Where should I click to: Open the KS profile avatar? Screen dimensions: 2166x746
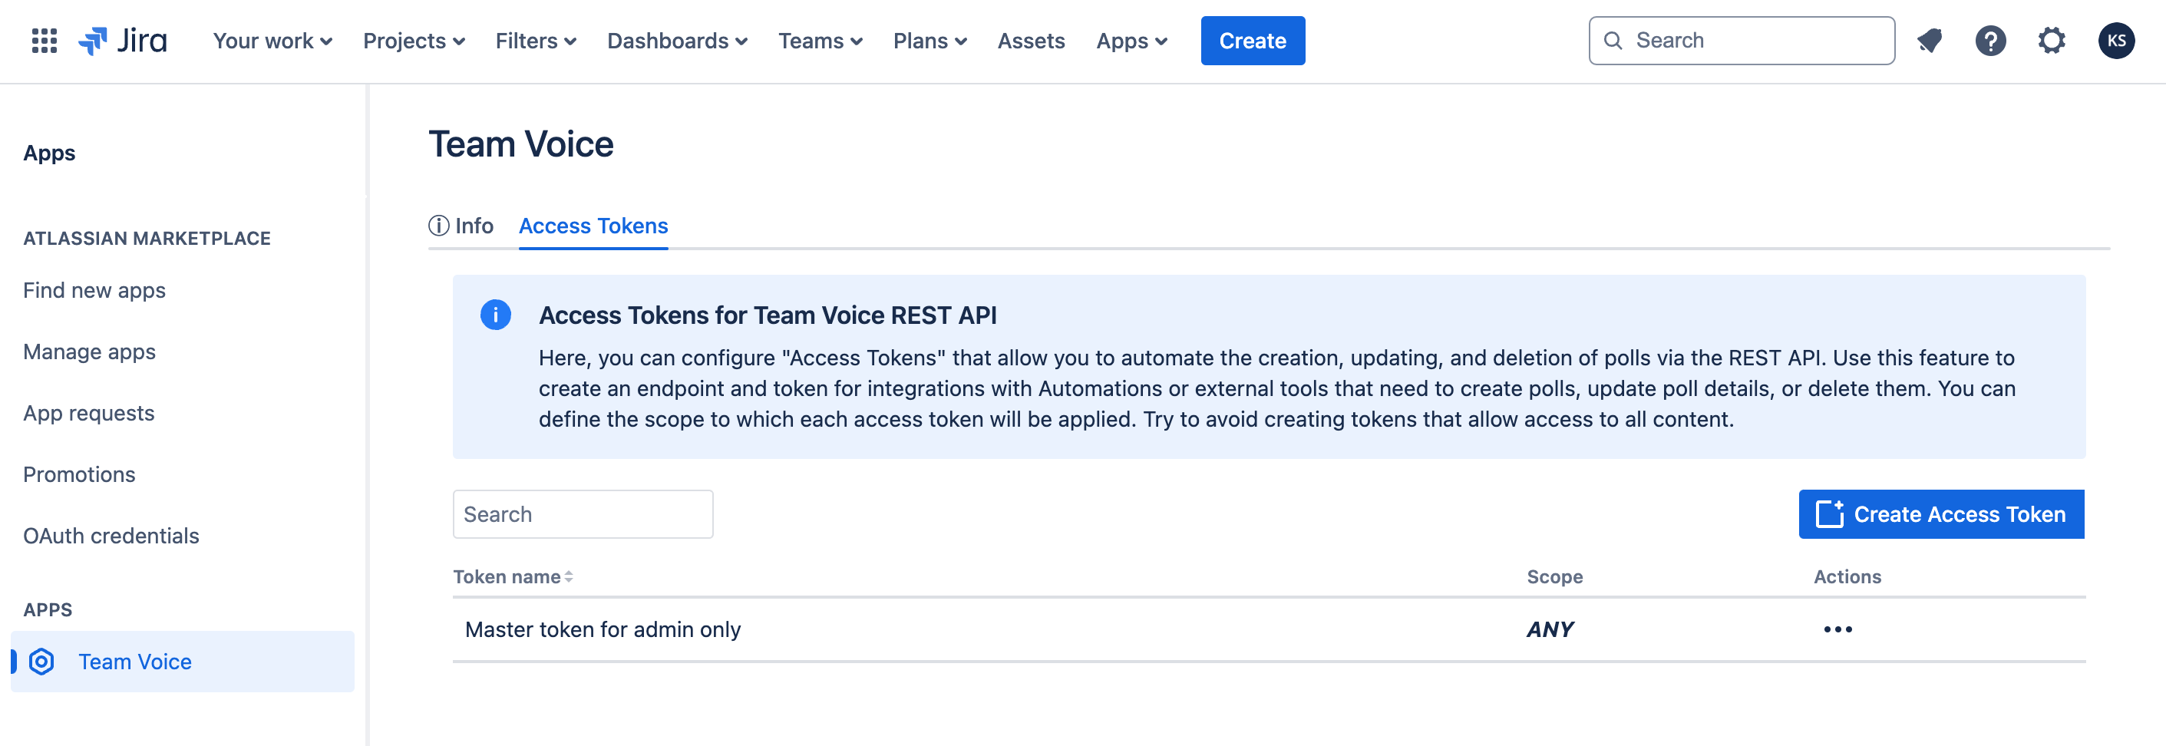2115,41
